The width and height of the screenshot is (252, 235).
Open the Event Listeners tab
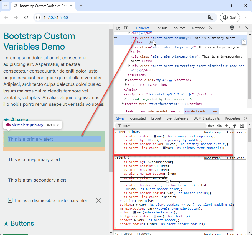click(177, 118)
